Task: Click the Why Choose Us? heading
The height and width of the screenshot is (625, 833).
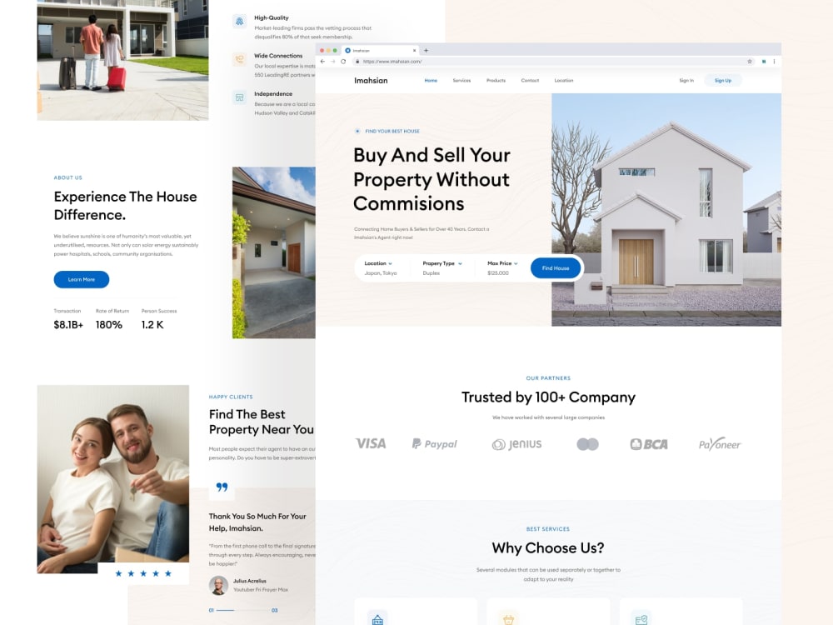Action: 548,548
